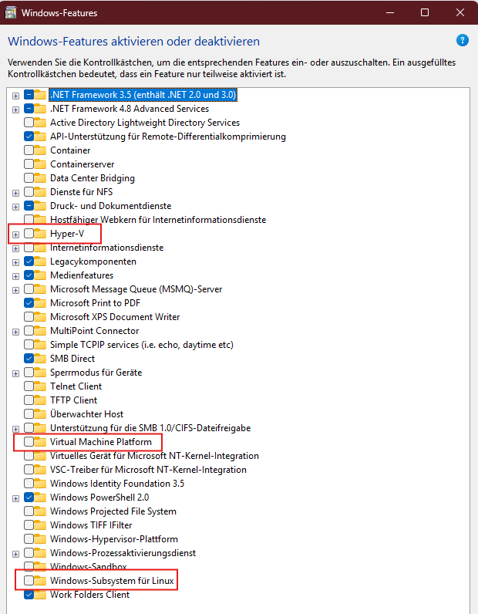478x614 pixels.
Task: Click folder icon next to Hyper-V
Action: coord(40,234)
